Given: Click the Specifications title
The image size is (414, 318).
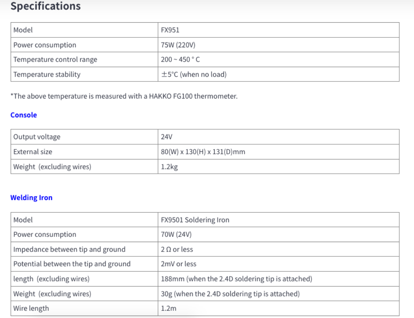Looking at the screenshot, I should (45, 6).
